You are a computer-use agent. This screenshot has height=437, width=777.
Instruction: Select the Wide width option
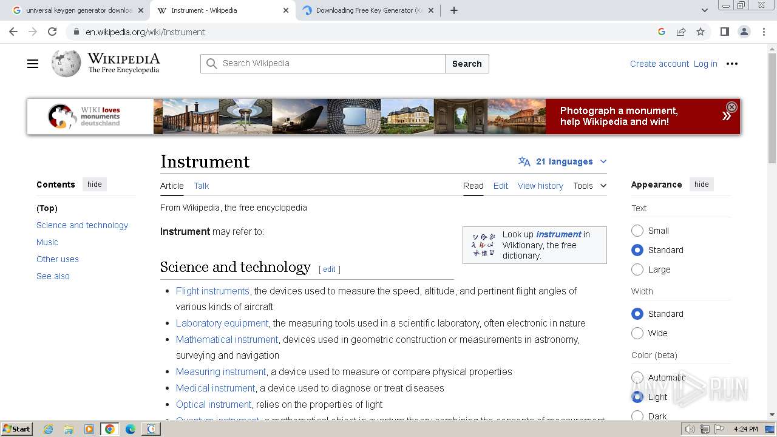coord(637,333)
